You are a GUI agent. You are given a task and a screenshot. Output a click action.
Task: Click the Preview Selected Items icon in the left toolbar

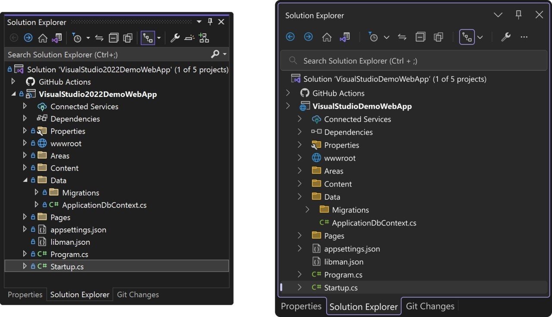[189, 38]
